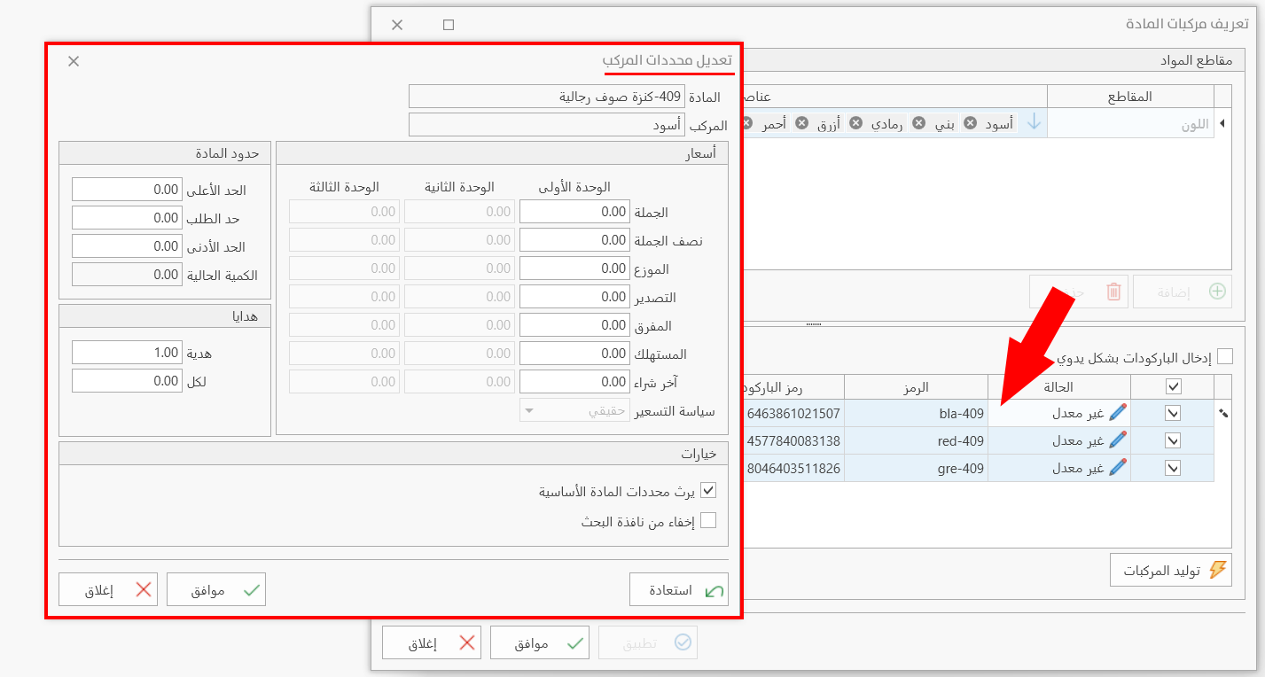Remove the بني color tag

[918, 123]
